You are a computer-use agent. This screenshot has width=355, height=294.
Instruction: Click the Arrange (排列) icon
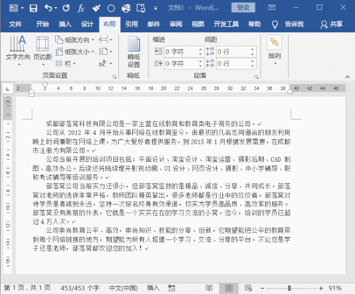tap(274, 42)
